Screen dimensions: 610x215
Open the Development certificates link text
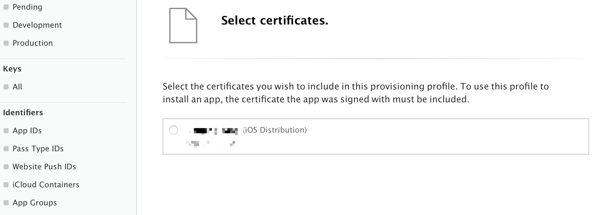[x=37, y=25]
